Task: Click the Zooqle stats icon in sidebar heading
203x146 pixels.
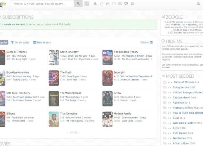Action: (163, 17)
